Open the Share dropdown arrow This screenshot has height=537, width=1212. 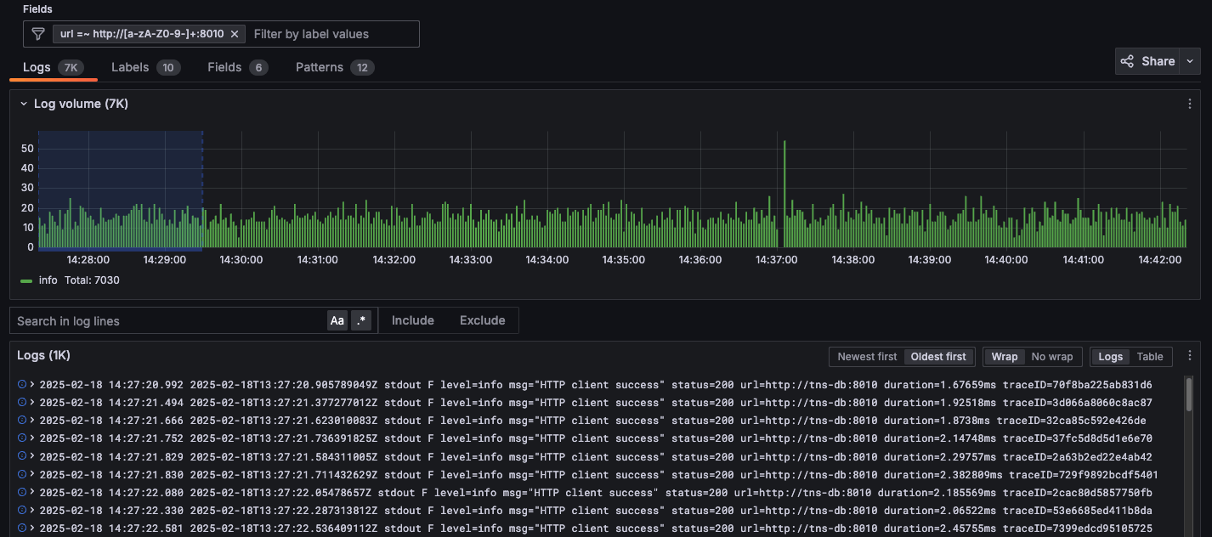tap(1190, 60)
